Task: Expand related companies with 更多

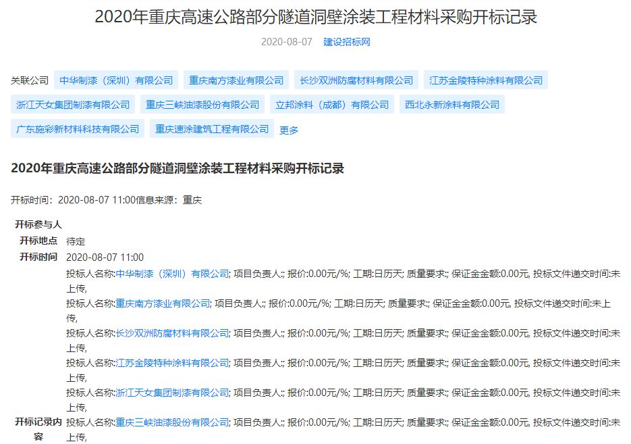Action: click(289, 130)
